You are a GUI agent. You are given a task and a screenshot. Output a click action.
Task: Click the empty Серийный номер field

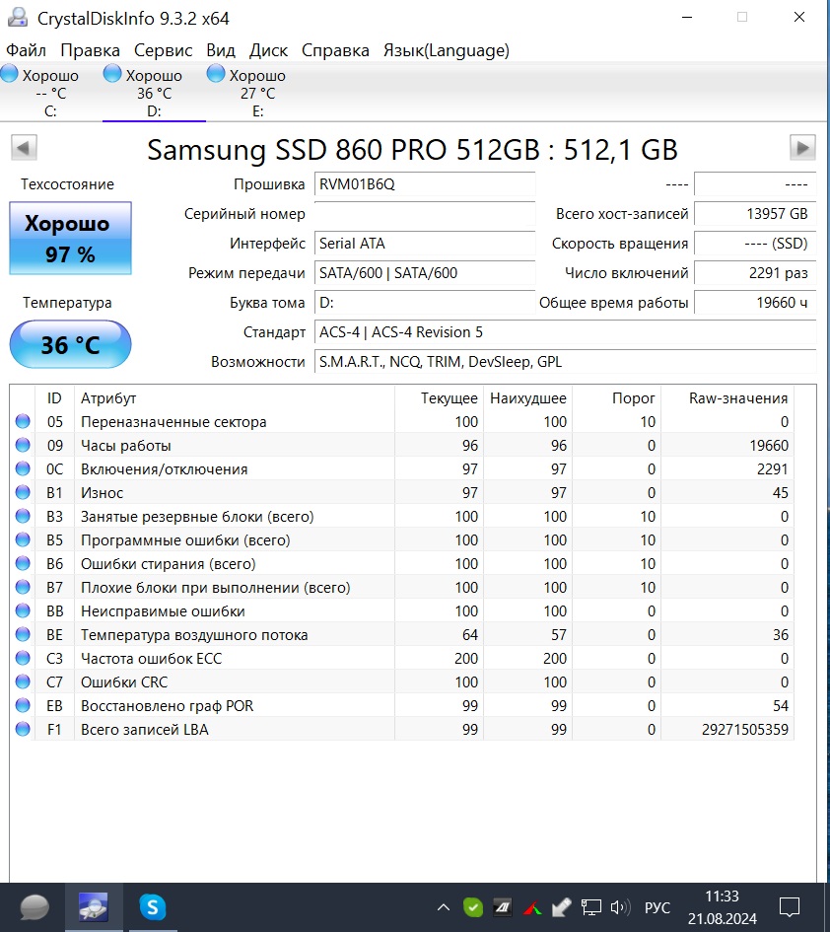(424, 214)
